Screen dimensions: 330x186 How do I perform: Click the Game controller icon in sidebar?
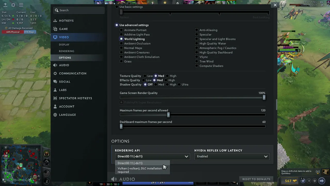click(55, 29)
